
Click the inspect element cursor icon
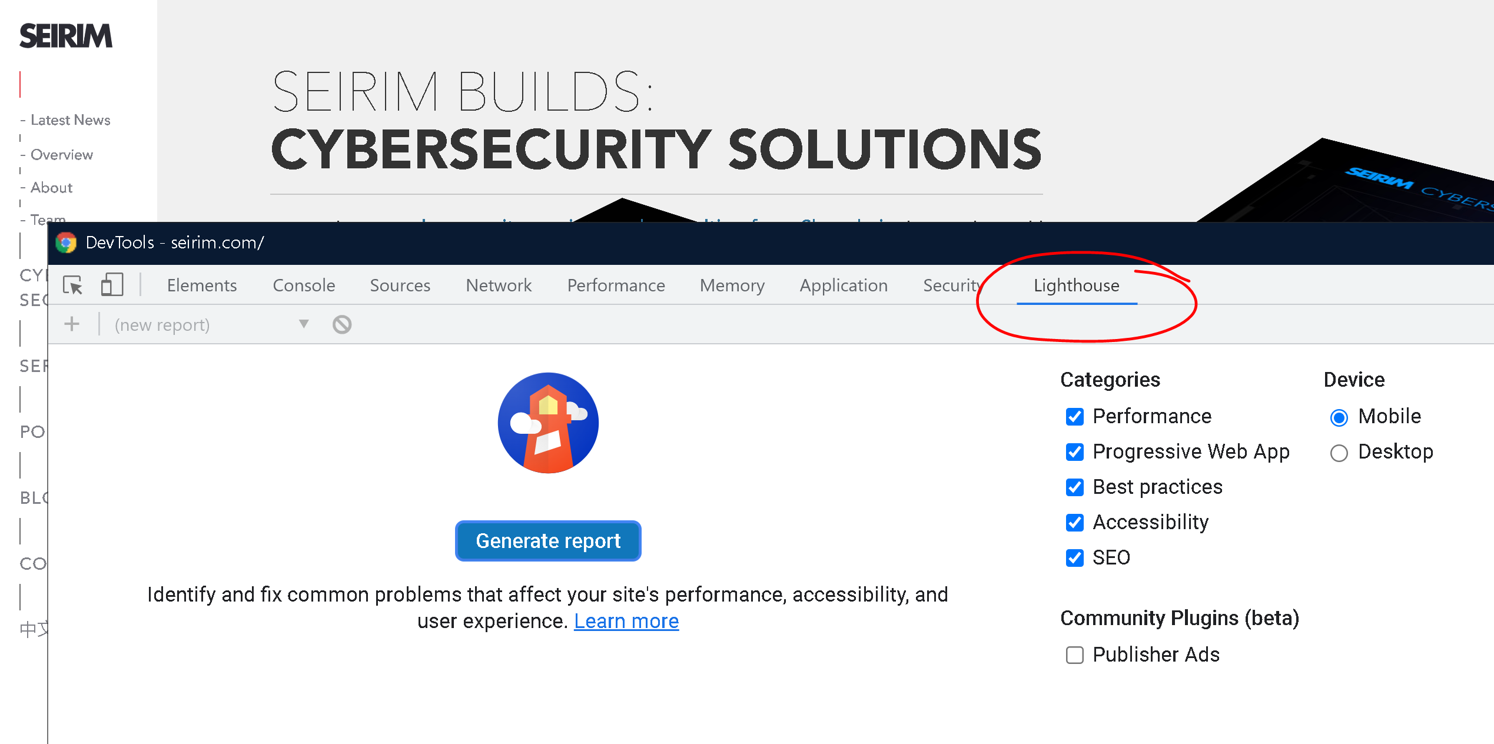click(73, 285)
